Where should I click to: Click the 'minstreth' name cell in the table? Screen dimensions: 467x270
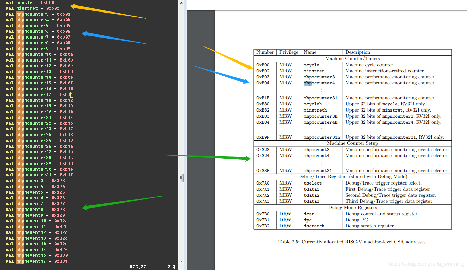(x=315, y=110)
